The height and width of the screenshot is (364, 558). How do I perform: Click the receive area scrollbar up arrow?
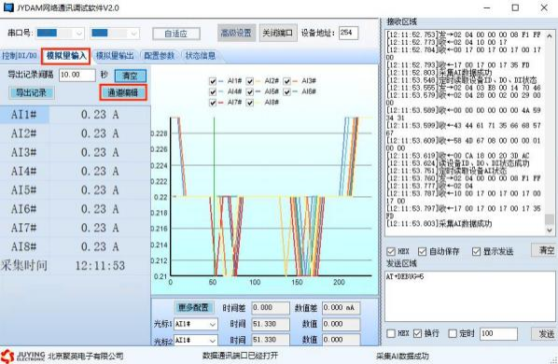pos(550,35)
